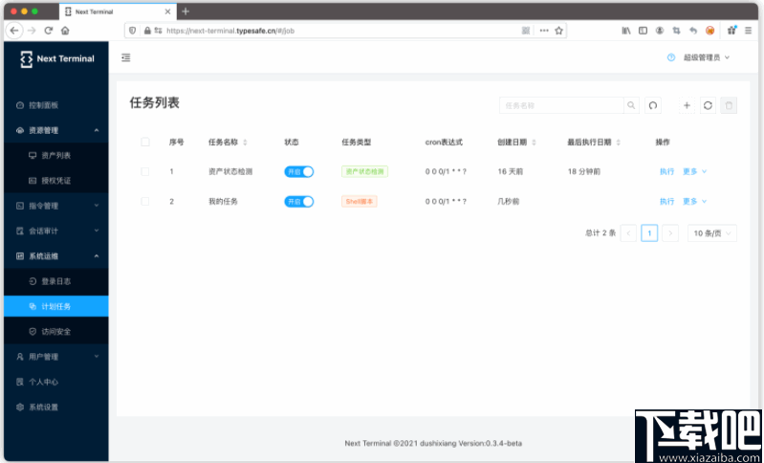Check the box for 我的任务 row
The width and height of the screenshot is (764, 463).
point(145,201)
